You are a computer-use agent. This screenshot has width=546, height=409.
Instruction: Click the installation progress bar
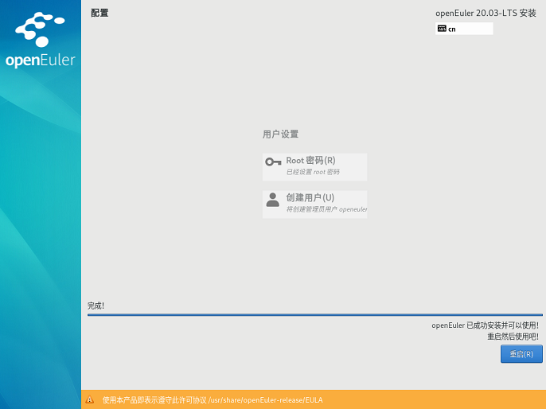(314, 315)
